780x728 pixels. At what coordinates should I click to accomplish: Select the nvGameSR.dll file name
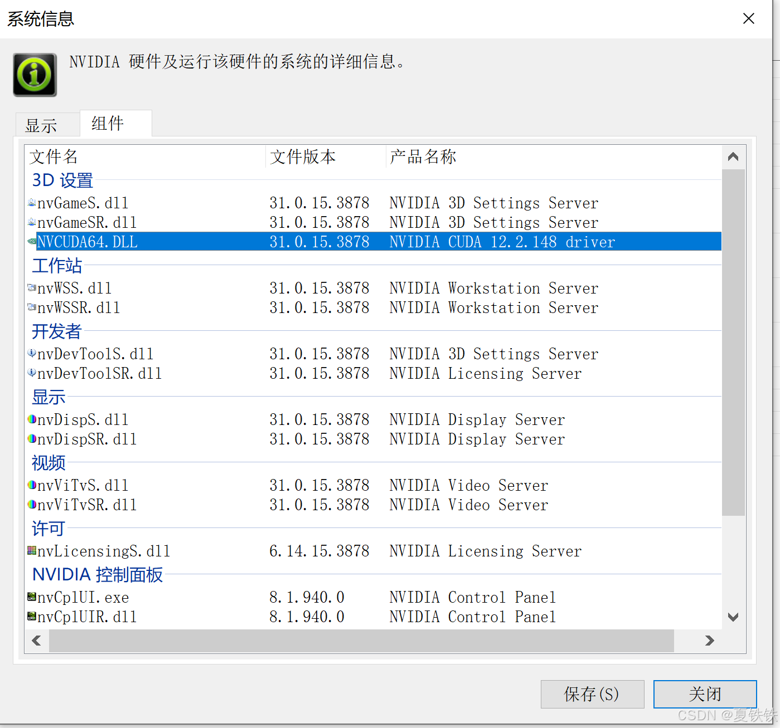pyautogui.click(x=87, y=222)
